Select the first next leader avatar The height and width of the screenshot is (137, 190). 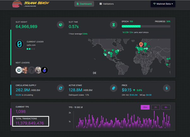coord(19,70)
